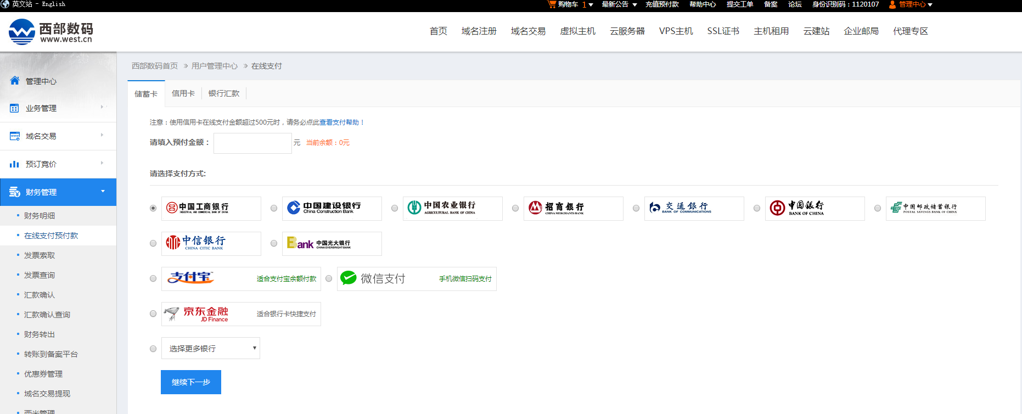This screenshot has width=1022, height=414.
Task: Click the orange user icon by 管理中心
Action: (892, 4)
